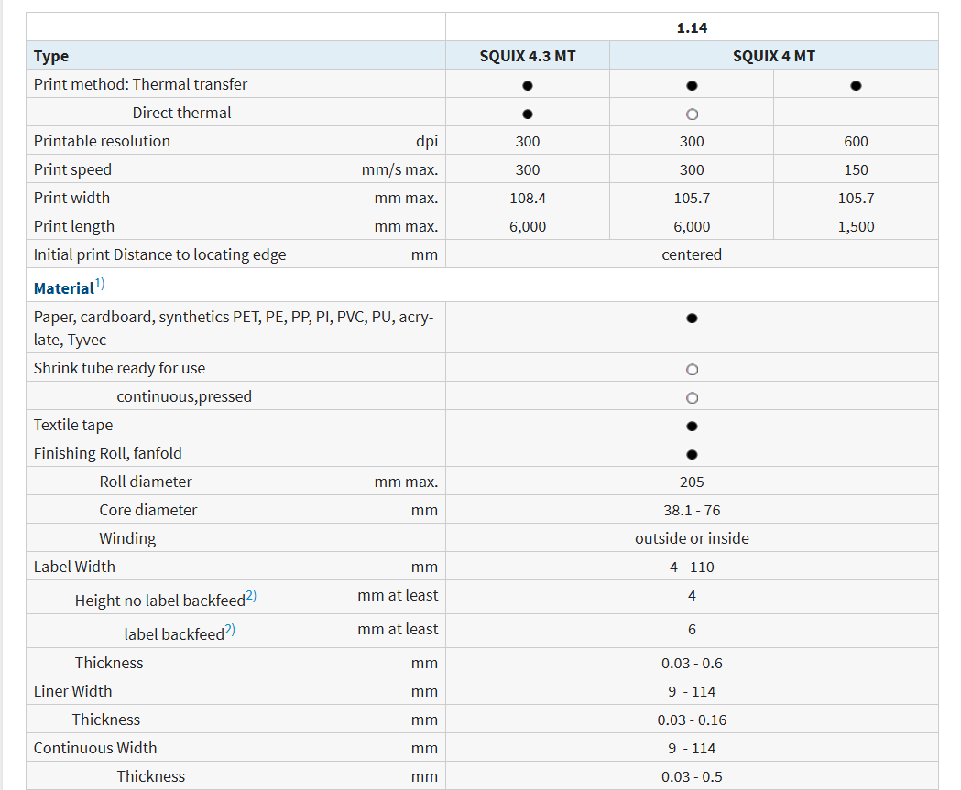The height and width of the screenshot is (790, 961).
Task: Click the hollow circle in Direct thermal row
Action: [692, 114]
